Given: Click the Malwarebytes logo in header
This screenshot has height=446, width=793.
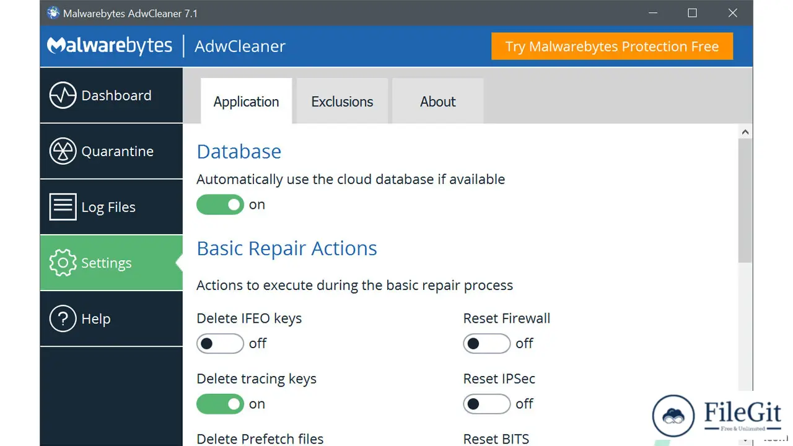Looking at the screenshot, I should (110, 46).
